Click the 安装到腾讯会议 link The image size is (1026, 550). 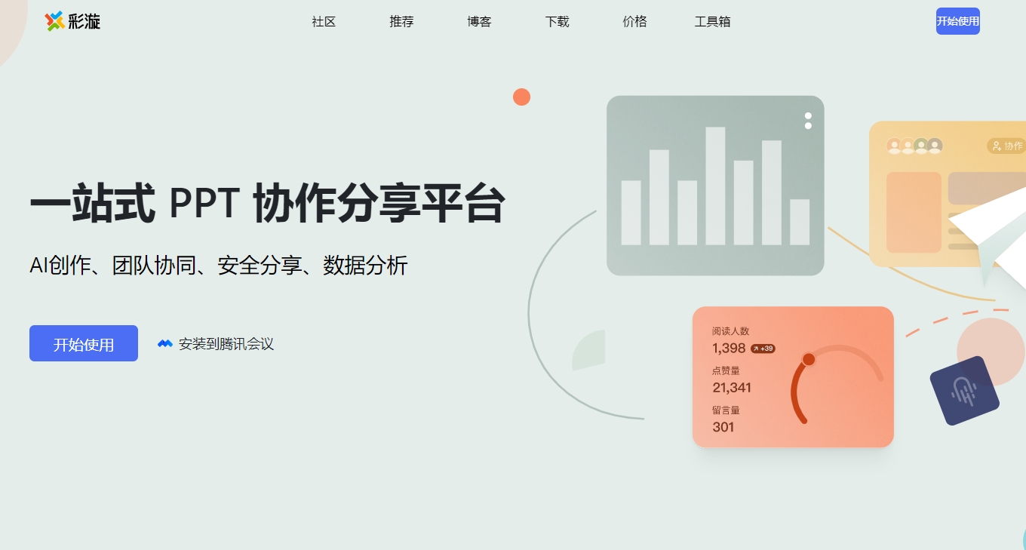pyautogui.click(x=226, y=344)
